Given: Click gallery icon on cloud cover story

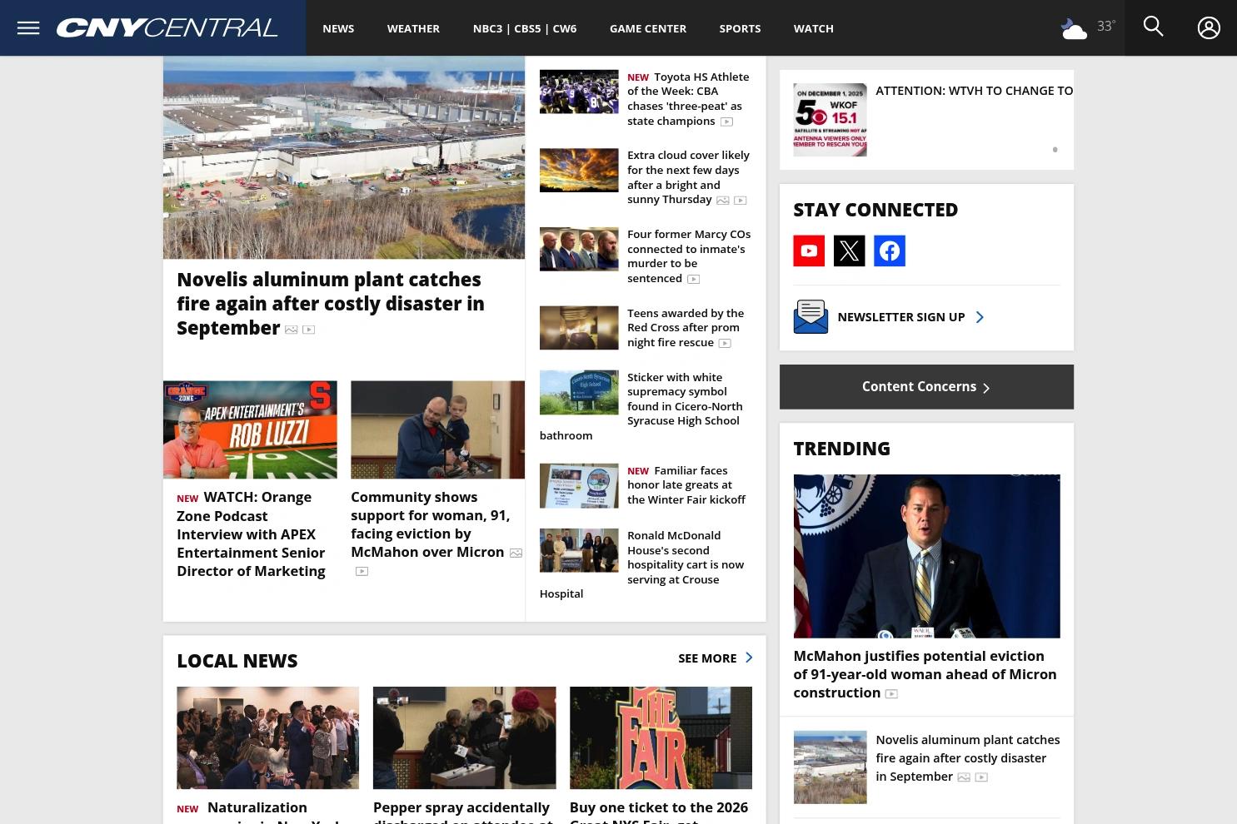Looking at the screenshot, I should pyautogui.click(x=722, y=201).
